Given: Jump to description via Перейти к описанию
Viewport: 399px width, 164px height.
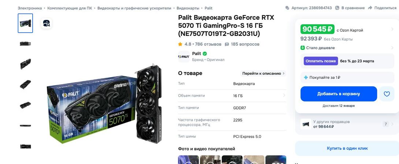Looking at the screenshot, I should [263, 73].
